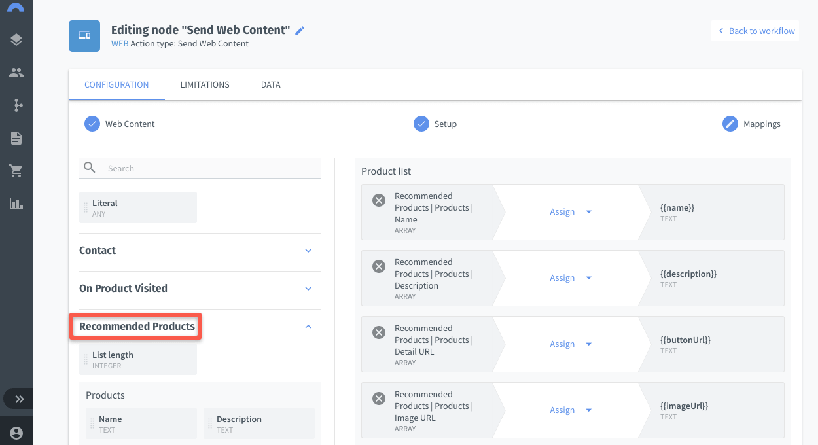Click the "Recommended Products | Products | Name" source text
The image size is (818, 445).
pos(433,207)
